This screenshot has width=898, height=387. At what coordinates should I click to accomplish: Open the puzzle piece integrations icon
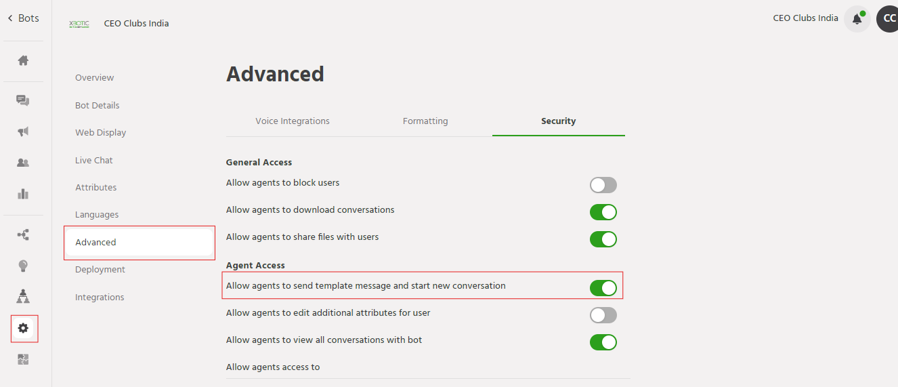click(x=23, y=359)
